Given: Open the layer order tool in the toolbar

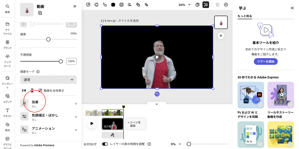Looking at the screenshot, I should 138,5.
